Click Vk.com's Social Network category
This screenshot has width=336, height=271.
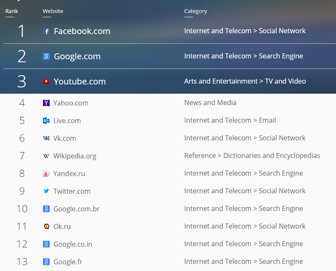(x=245, y=138)
